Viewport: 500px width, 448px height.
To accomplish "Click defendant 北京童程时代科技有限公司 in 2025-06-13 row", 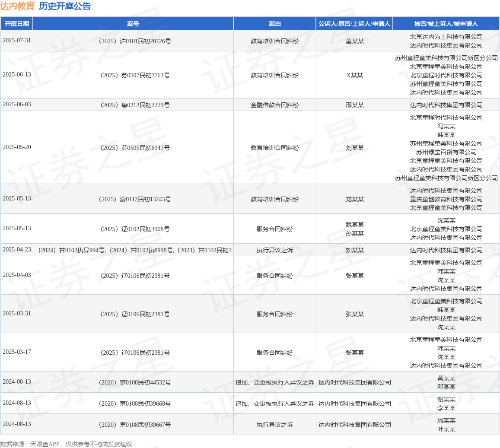I will tap(446, 75).
